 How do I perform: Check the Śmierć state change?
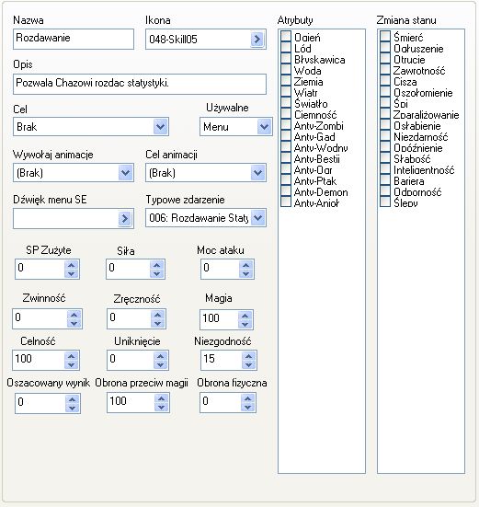click(x=385, y=36)
